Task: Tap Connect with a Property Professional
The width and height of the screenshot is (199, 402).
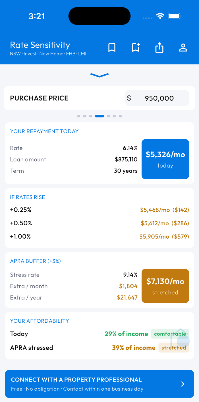Action: point(100,384)
